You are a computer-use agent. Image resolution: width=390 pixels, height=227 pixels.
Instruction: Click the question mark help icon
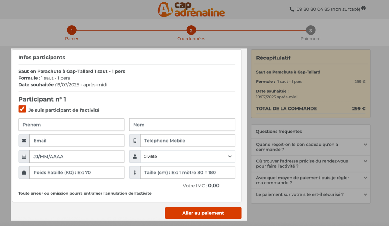[363, 8]
